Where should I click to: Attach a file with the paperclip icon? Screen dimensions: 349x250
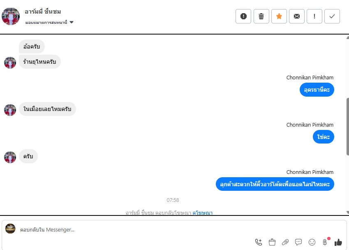[x=285, y=242]
